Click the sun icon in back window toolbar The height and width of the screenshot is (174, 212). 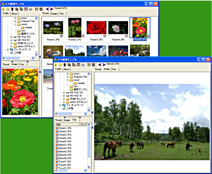[7, 9]
